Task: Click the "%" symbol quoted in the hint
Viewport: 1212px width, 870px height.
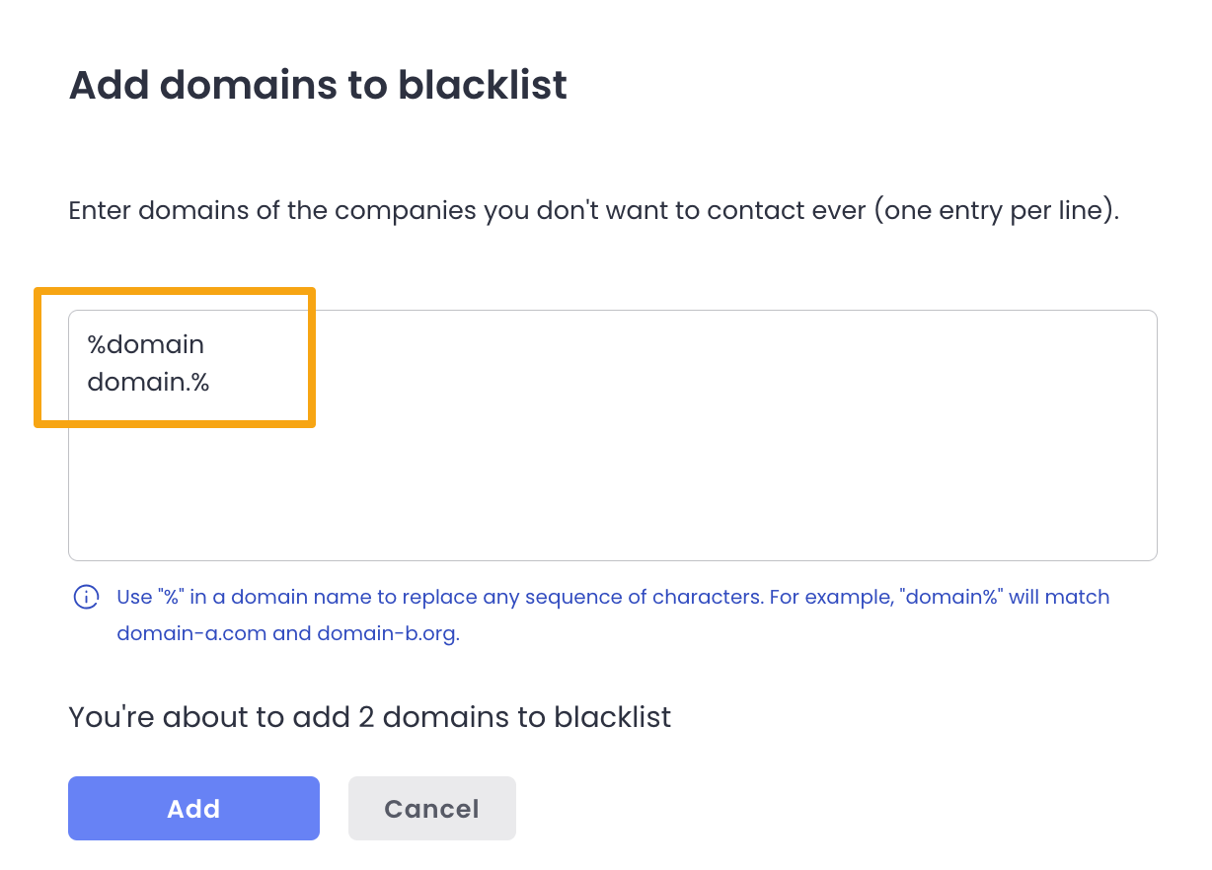Action: click(x=171, y=597)
